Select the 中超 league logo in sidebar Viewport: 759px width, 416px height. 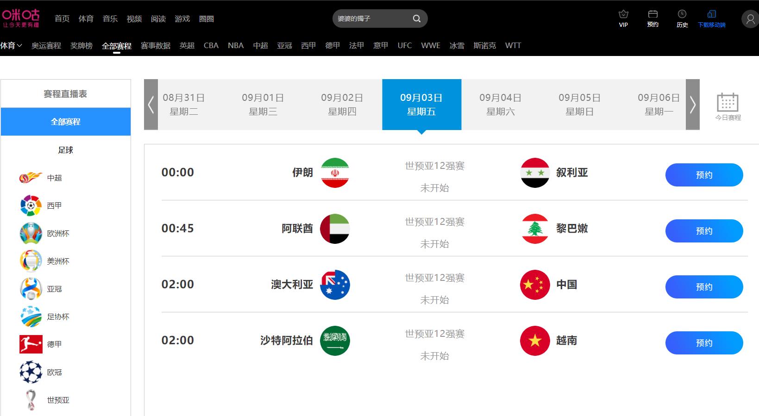tap(31, 178)
